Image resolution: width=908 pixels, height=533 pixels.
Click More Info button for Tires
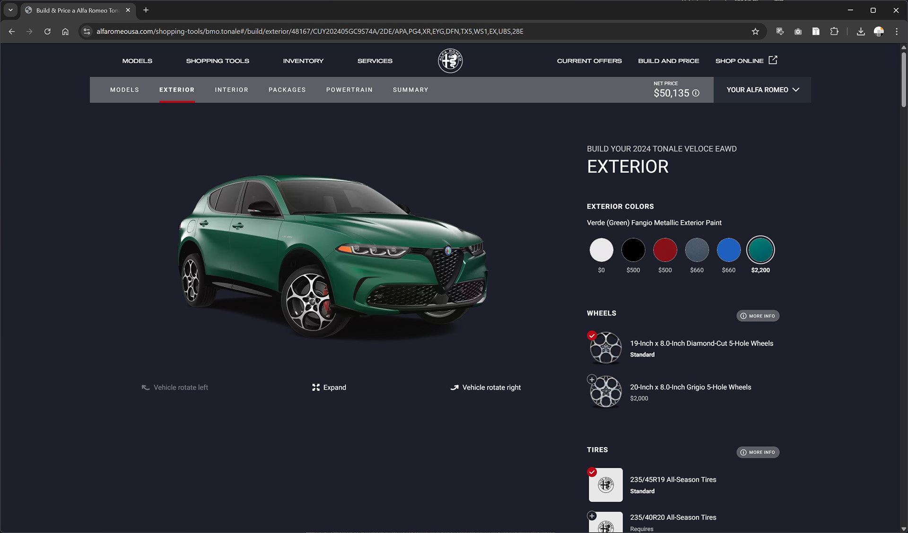click(758, 452)
